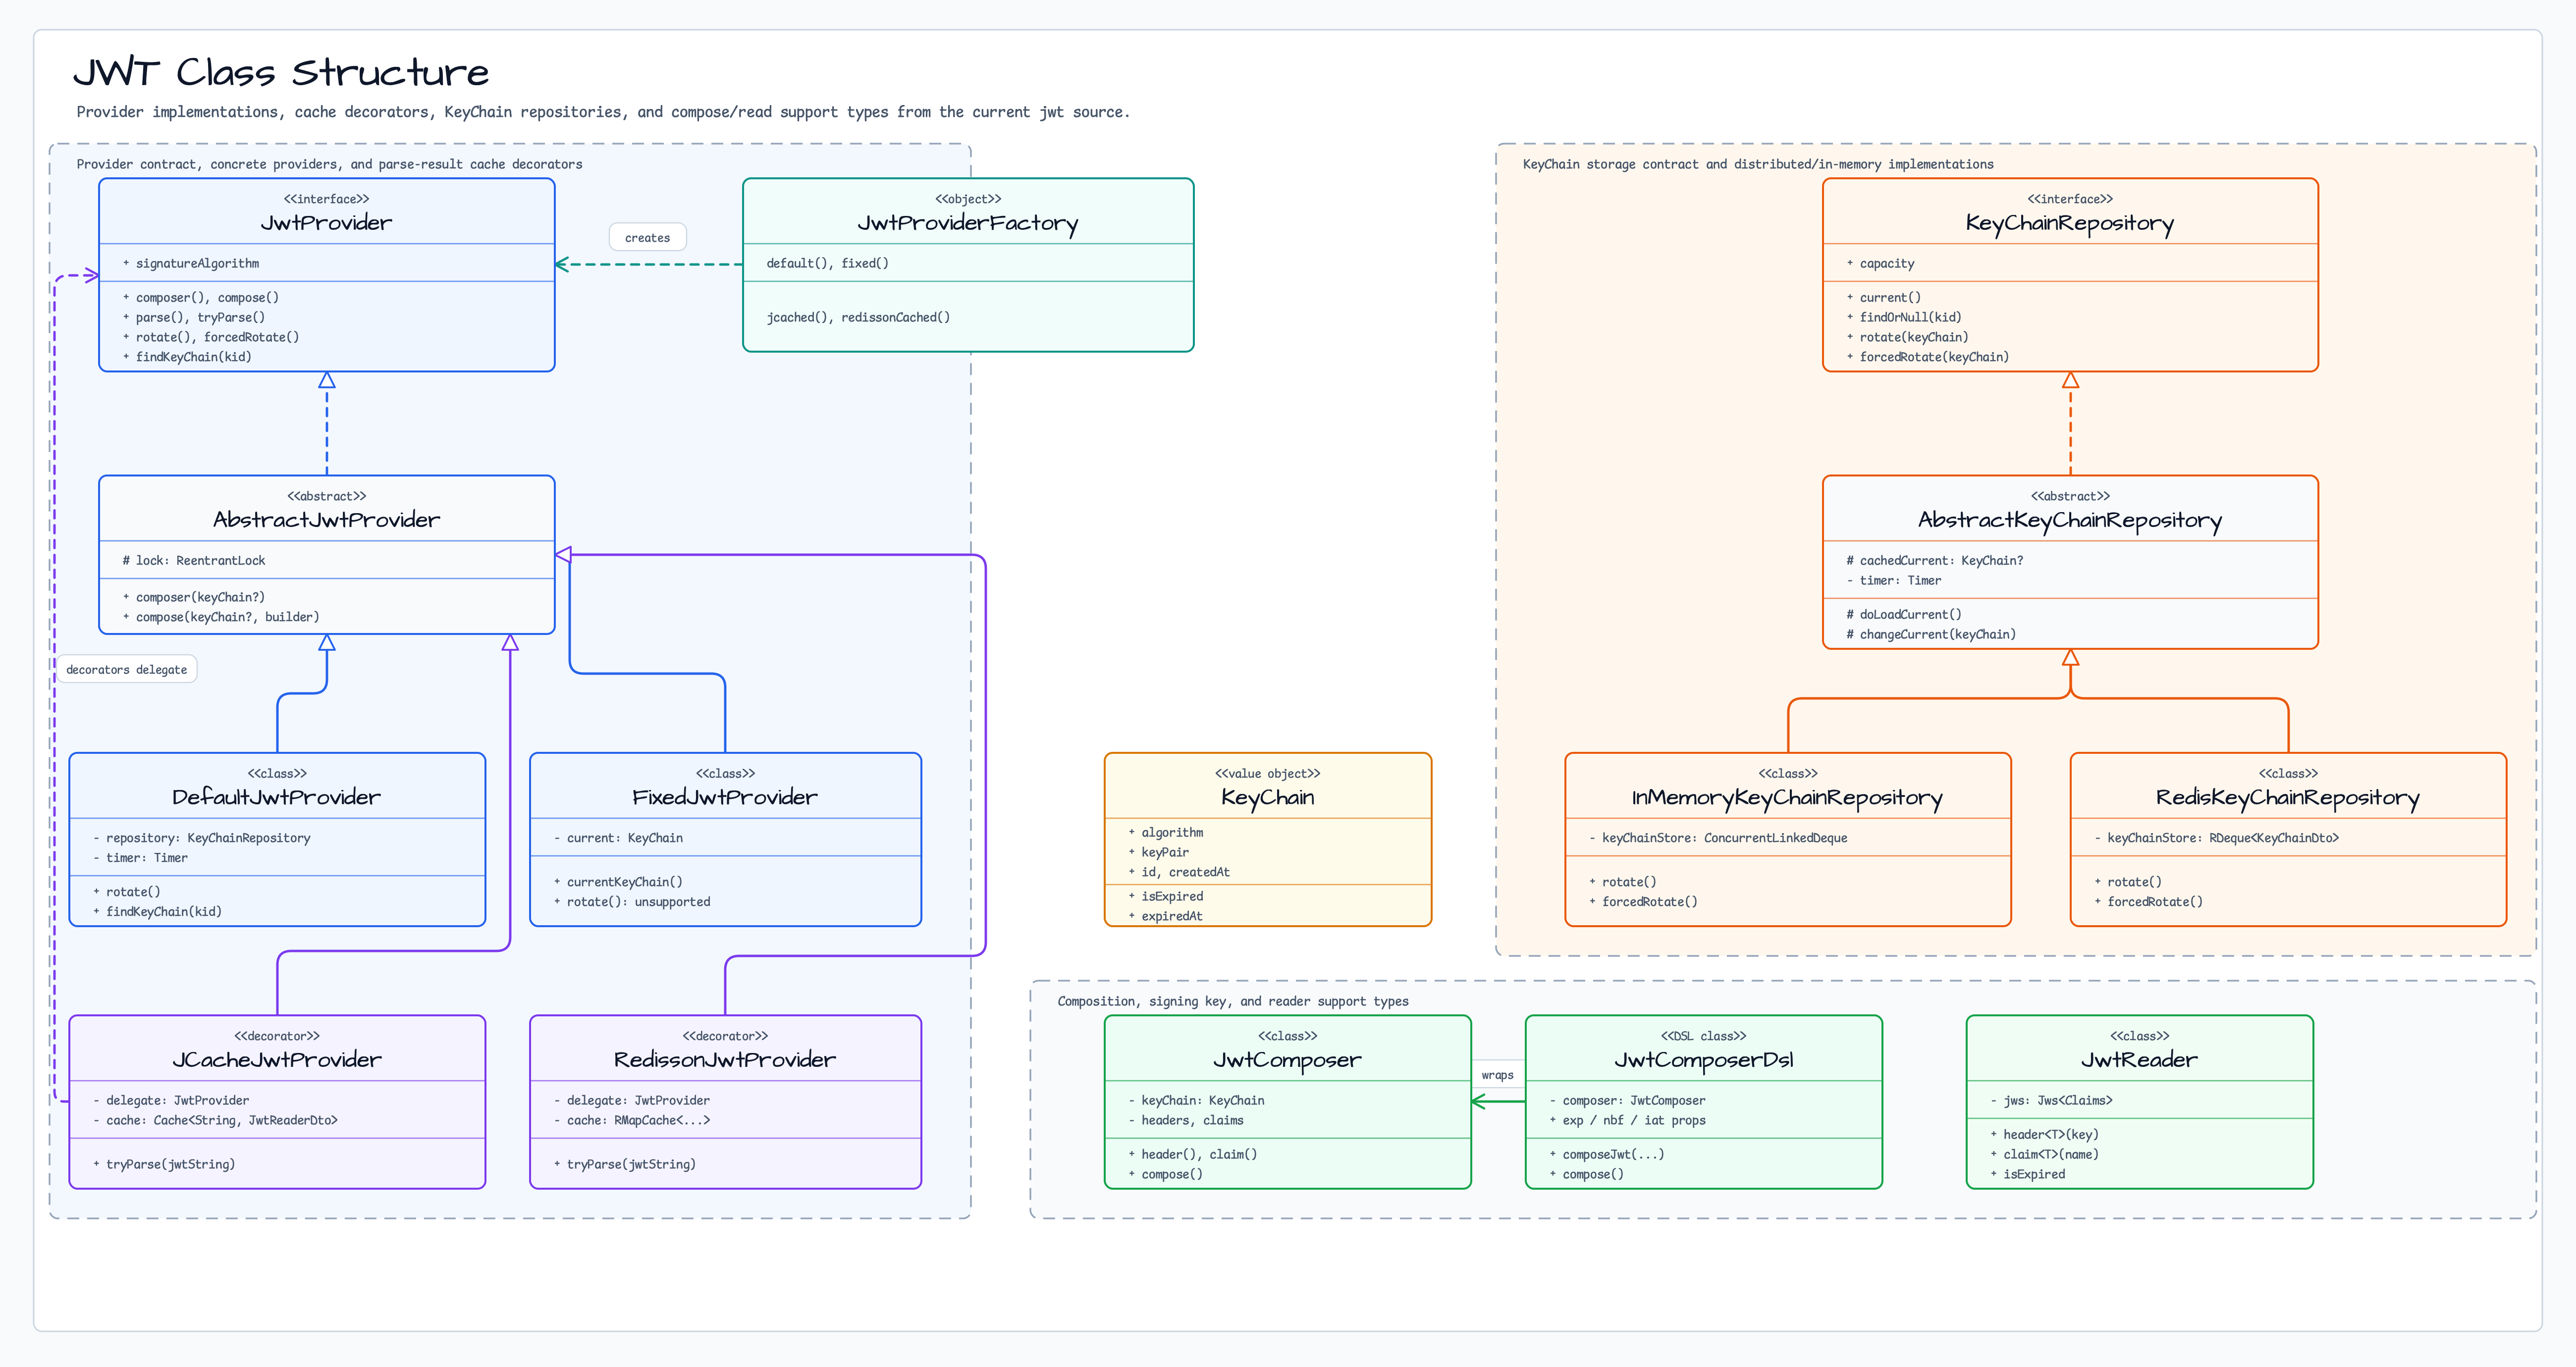Click the JwtComposer class name
The image size is (2576, 1367).
pyautogui.click(x=1287, y=1060)
